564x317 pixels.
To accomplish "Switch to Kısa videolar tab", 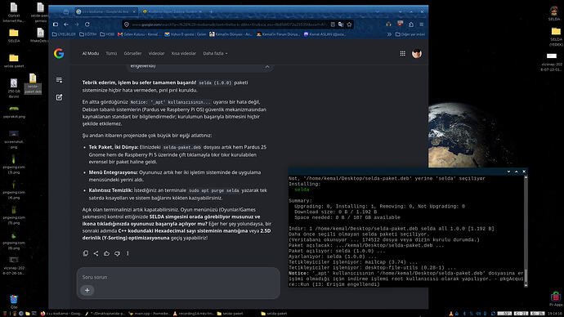I will [x=183, y=53].
